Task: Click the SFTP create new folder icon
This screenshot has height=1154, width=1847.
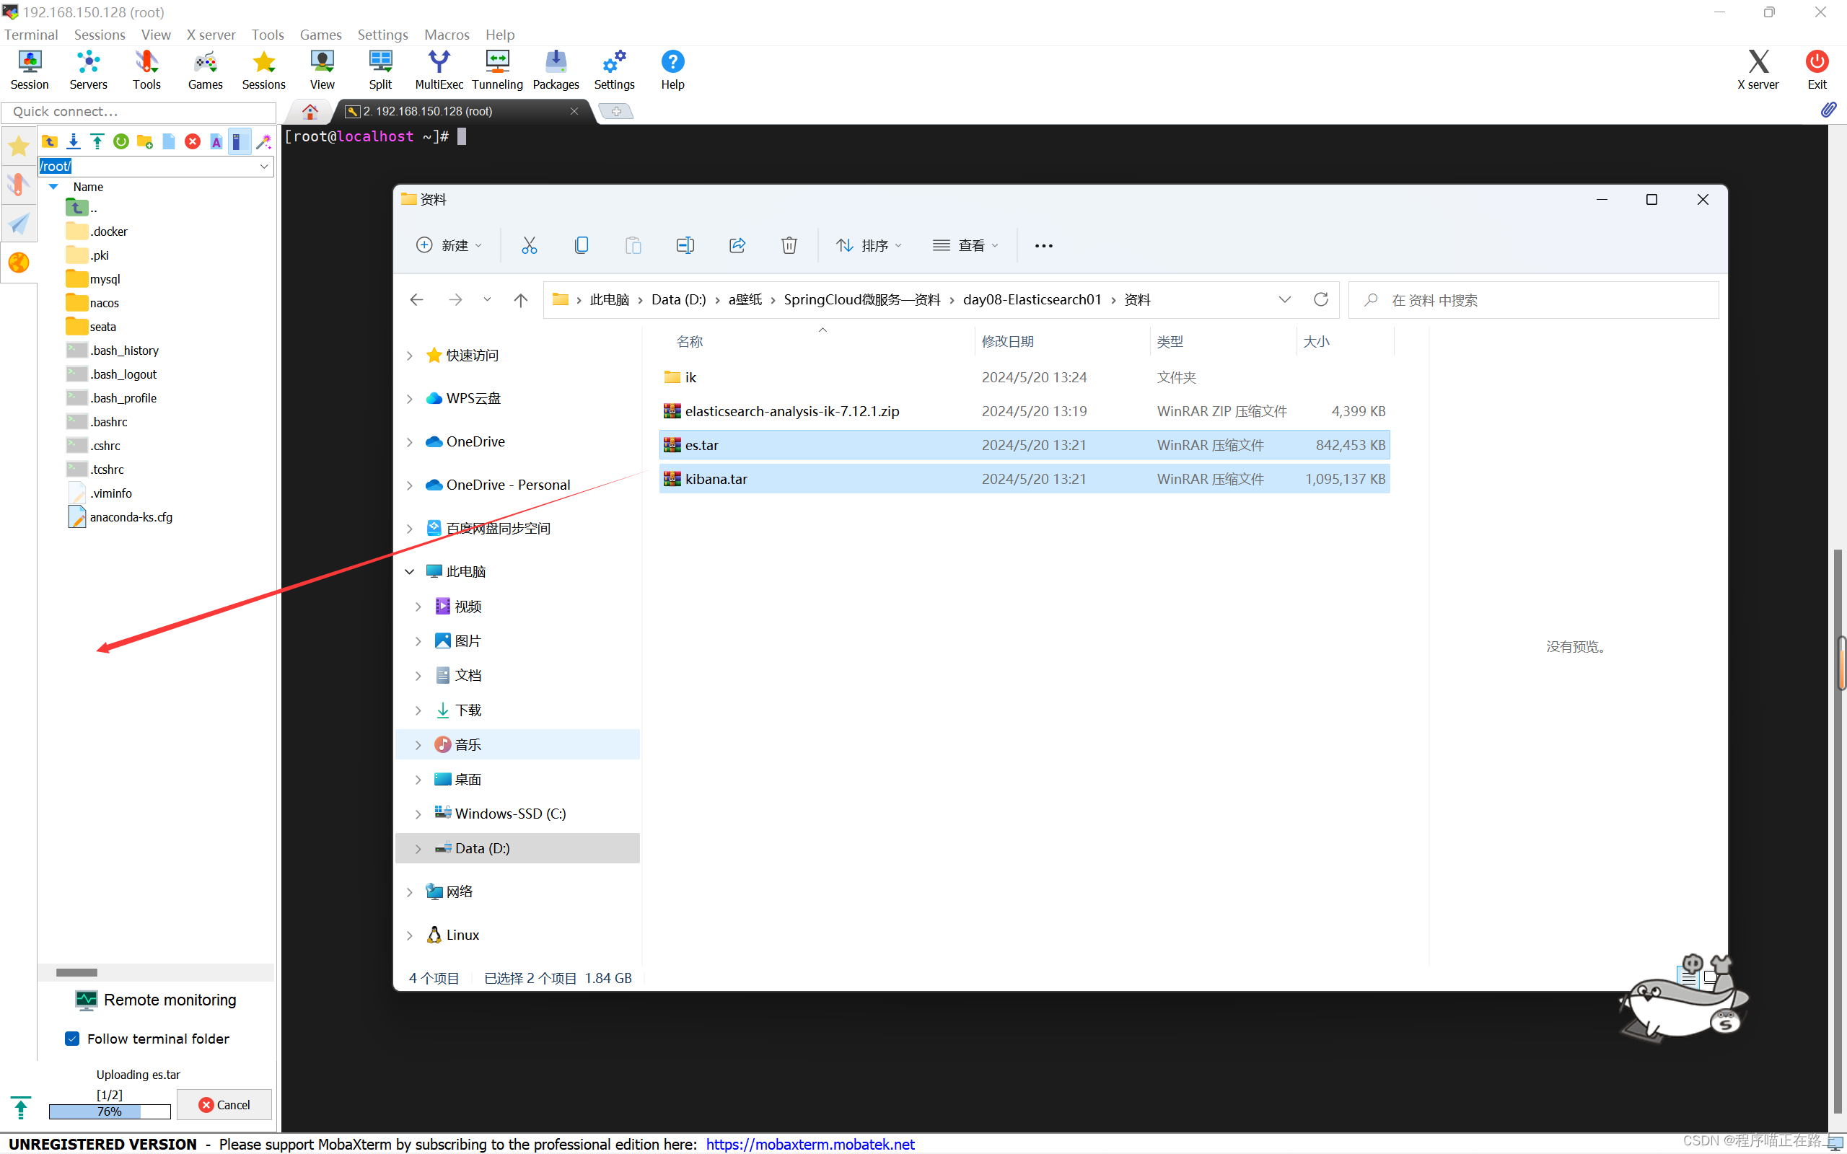Action: click(x=144, y=141)
